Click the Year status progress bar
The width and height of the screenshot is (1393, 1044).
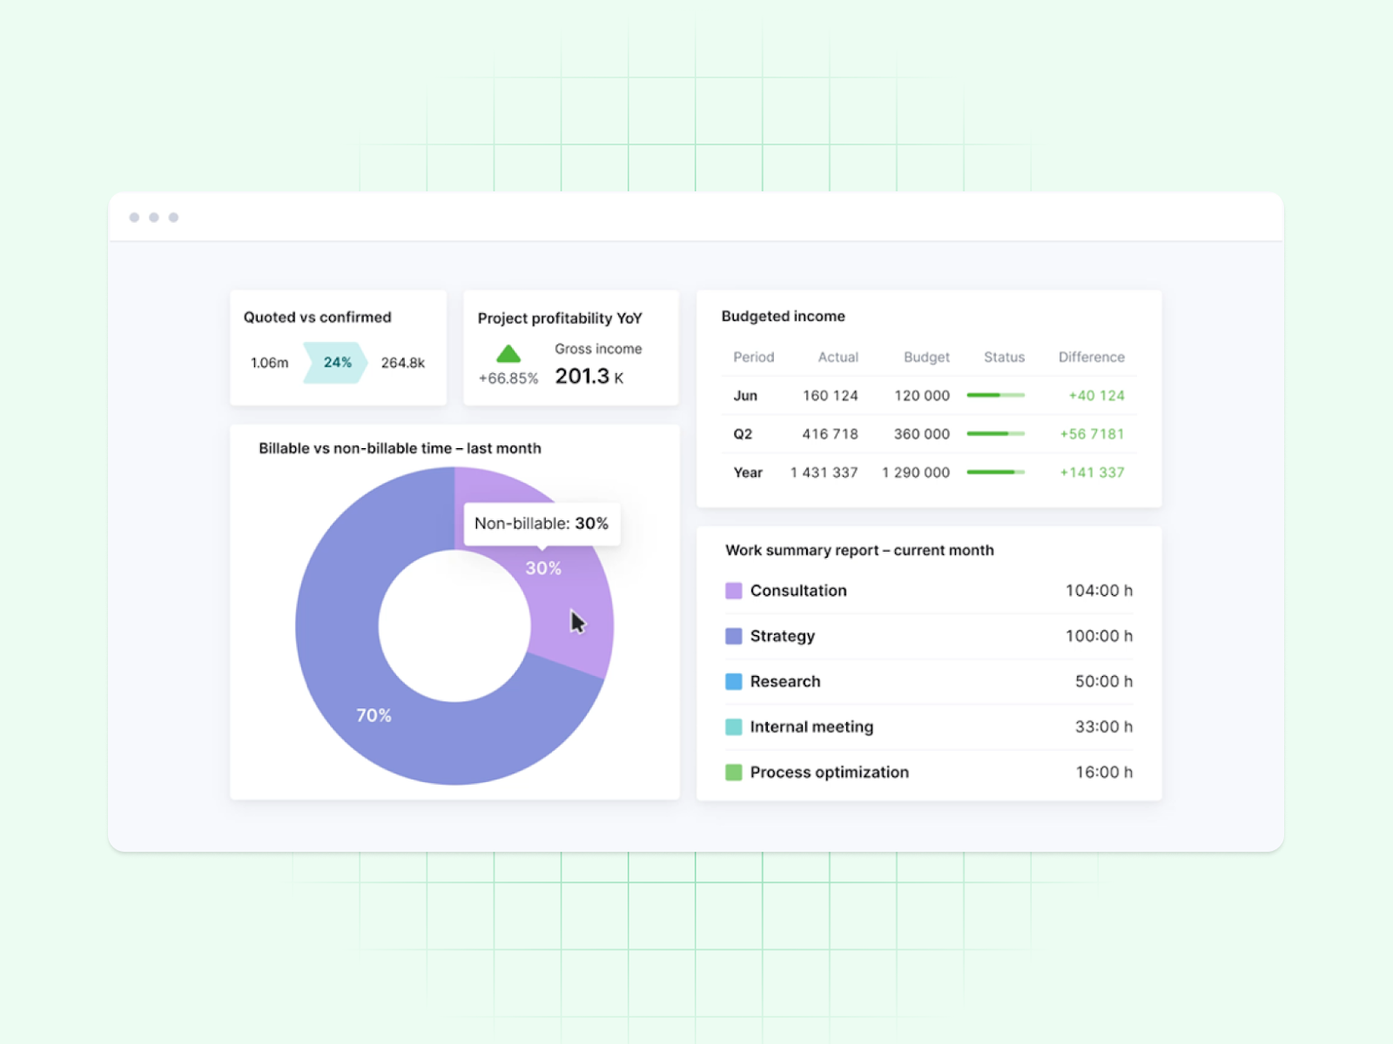[996, 472]
